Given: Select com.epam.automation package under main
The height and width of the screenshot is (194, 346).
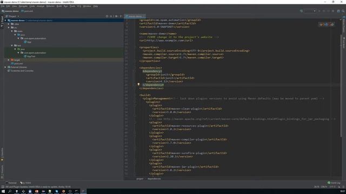Looking at the screenshot, I should [x=34, y=38].
